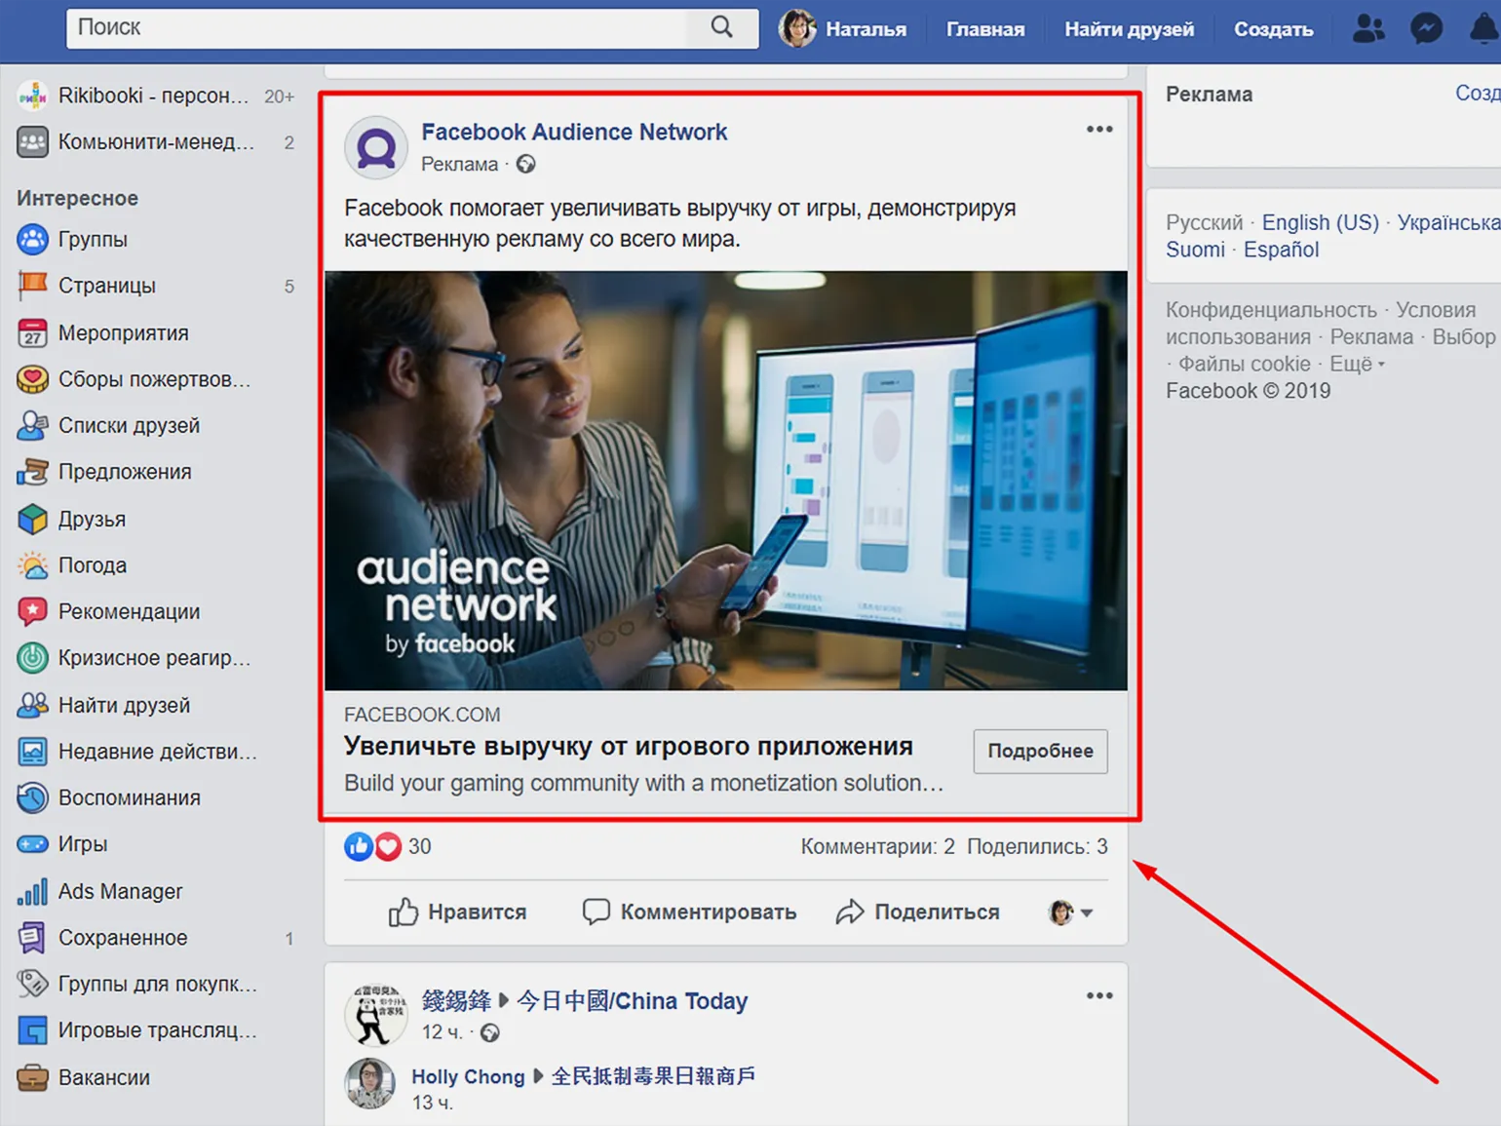
Task: Open the notifications bell icon
Action: [x=1484, y=28]
